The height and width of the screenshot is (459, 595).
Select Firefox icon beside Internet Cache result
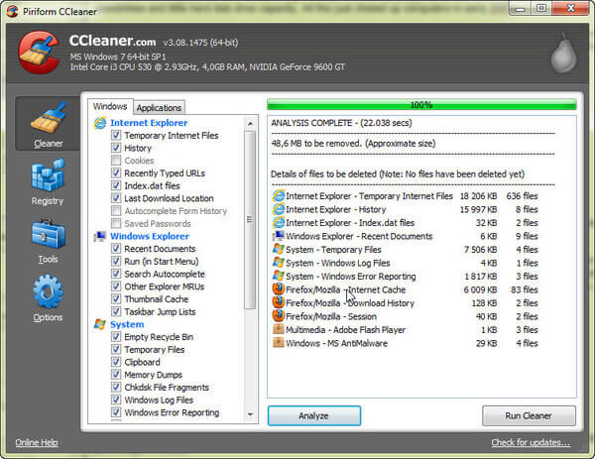point(279,289)
